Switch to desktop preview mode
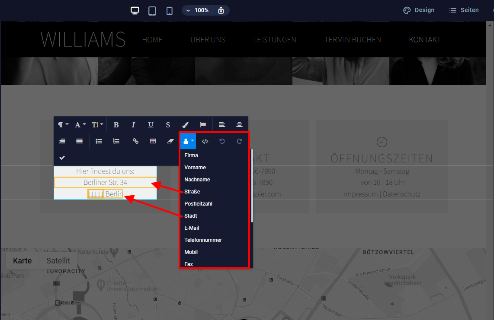This screenshot has height=320, width=494. click(x=135, y=11)
